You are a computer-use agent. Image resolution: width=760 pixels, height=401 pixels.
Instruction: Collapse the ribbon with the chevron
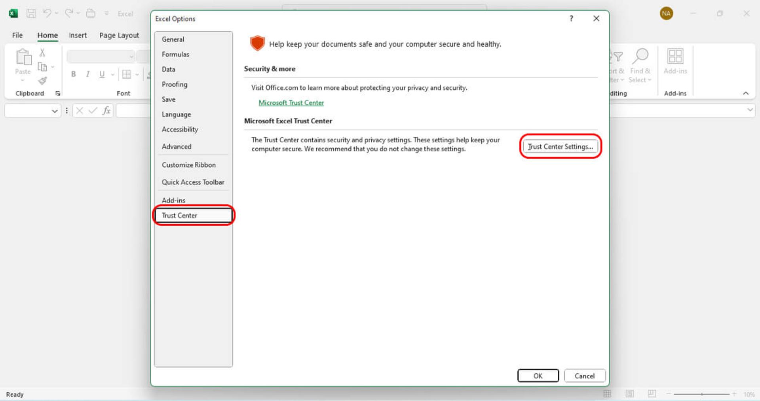pos(746,93)
